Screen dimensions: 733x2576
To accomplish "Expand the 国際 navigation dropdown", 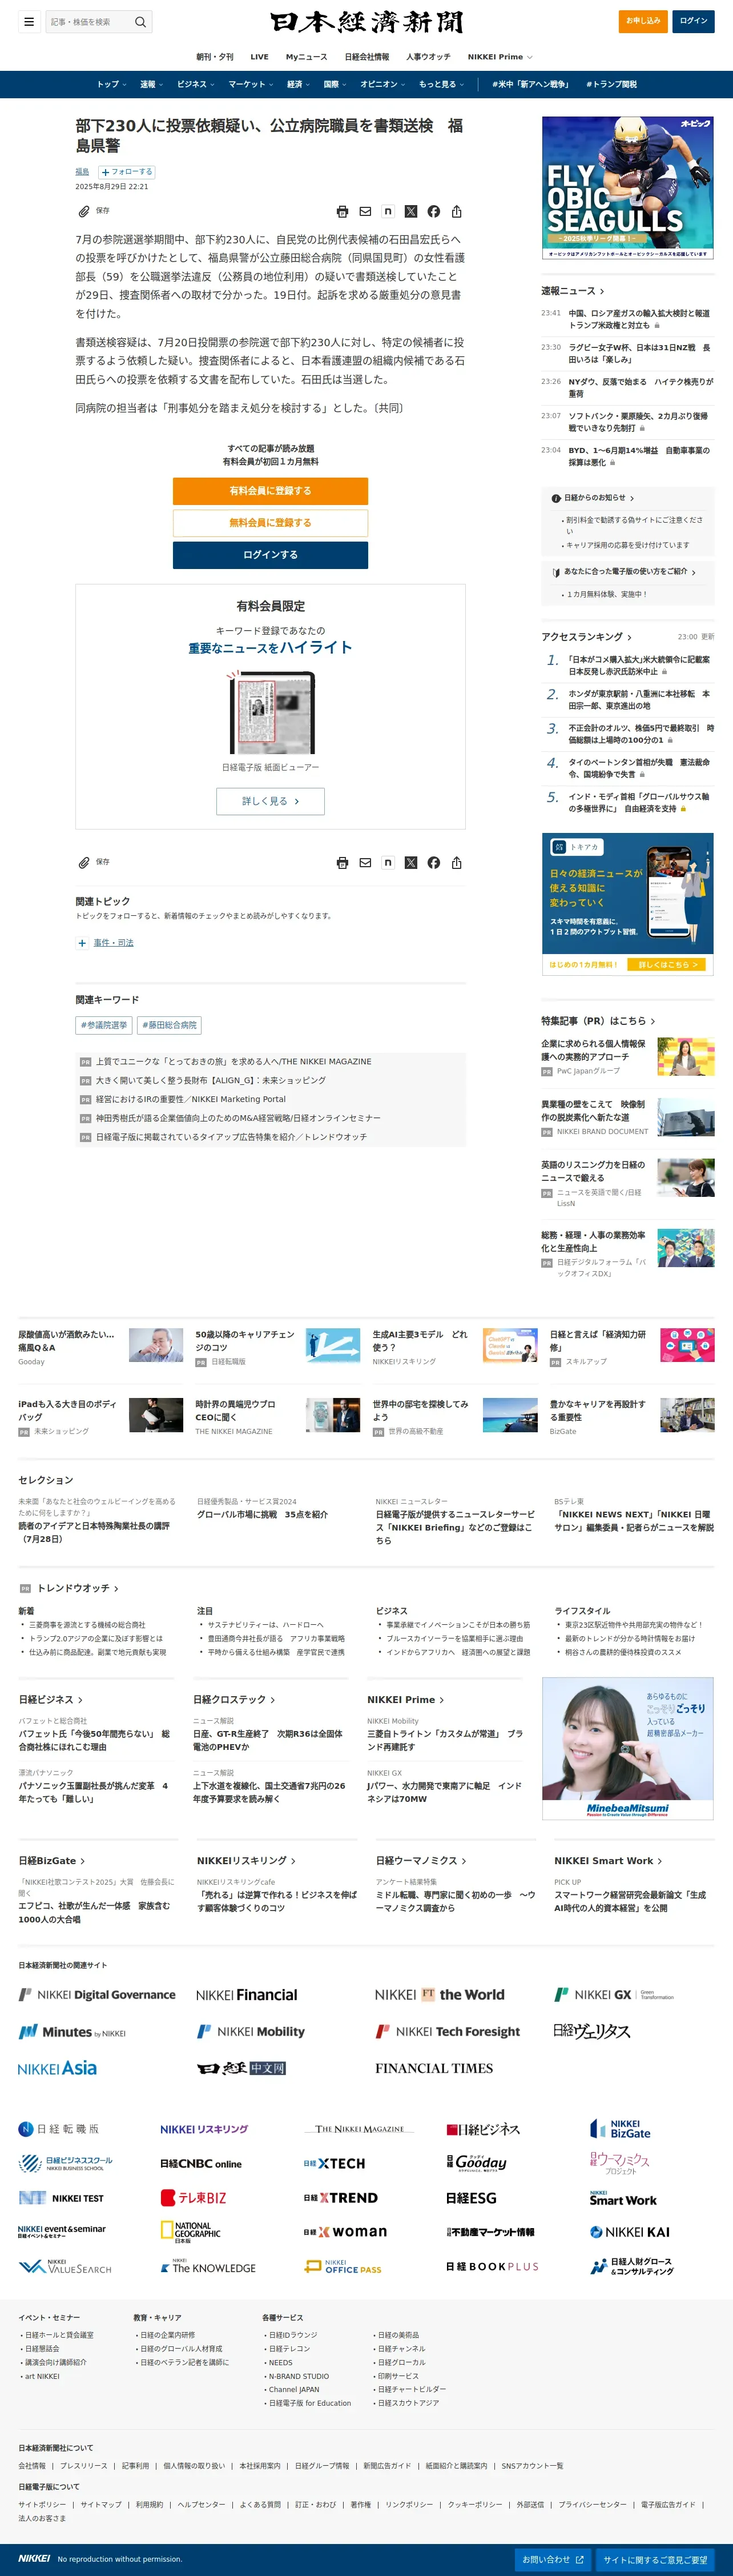I will pos(336,84).
